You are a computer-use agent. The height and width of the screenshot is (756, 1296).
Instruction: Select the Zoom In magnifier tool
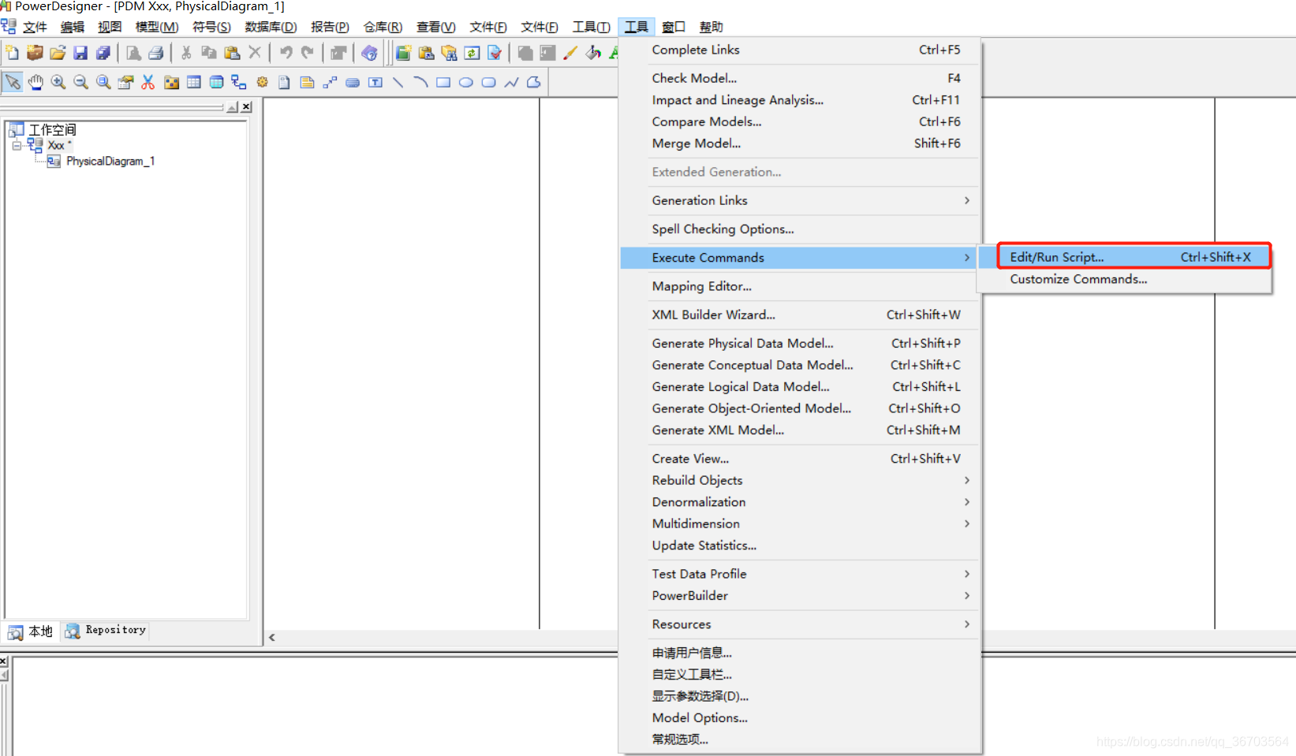58,82
